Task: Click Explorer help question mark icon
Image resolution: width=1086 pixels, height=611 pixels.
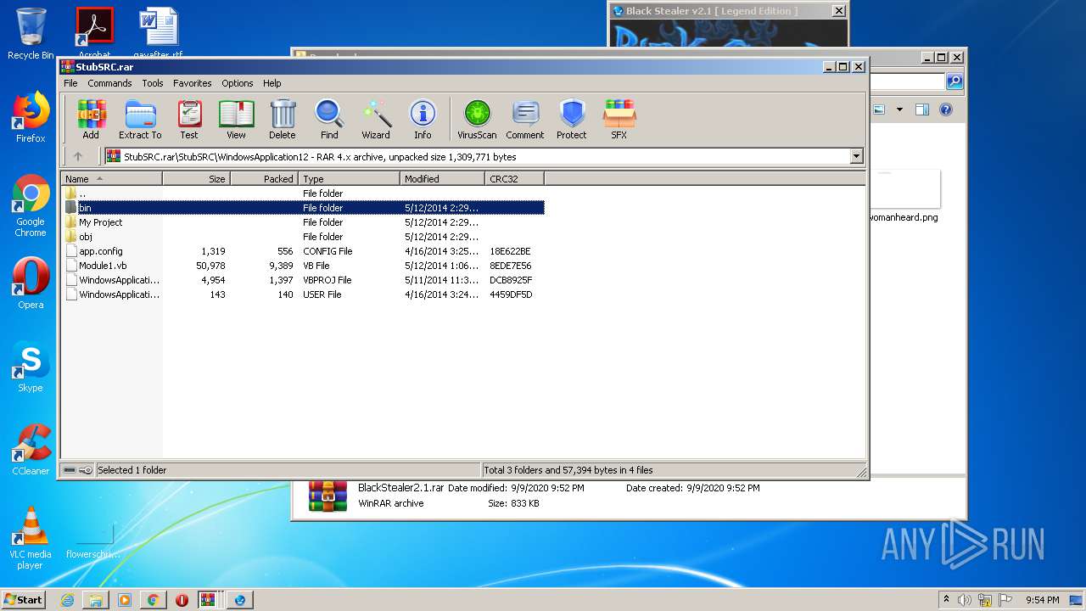Action: click(x=946, y=109)
